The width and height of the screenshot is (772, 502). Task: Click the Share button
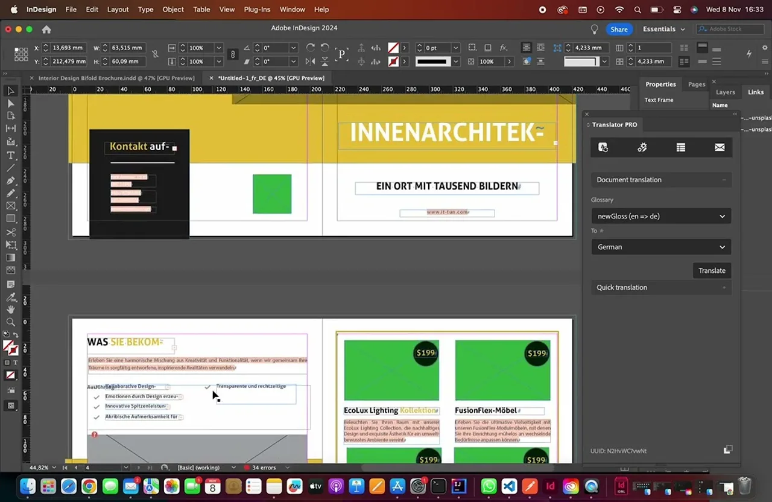click(619, 29)
